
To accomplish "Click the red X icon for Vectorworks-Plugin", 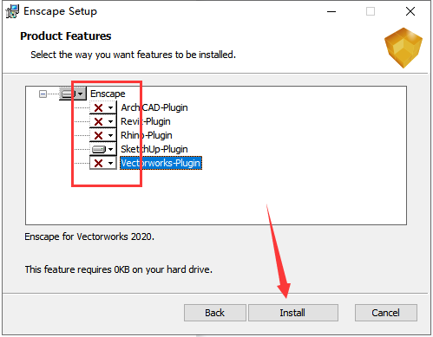I will [98, 163].
